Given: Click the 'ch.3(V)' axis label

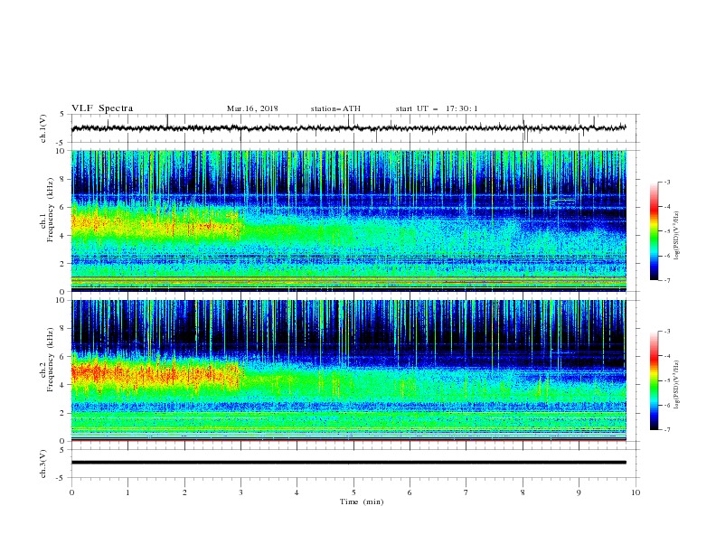Looking at the screenshot, I should pyautogui.click(x=43, y=464).
